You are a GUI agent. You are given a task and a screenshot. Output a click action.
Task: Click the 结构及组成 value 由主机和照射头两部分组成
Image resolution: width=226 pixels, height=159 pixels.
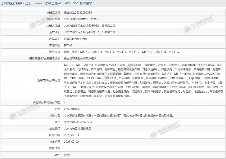click(81, 58)
